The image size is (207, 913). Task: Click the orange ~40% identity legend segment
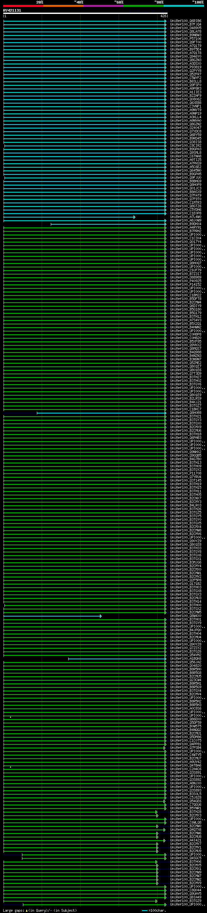coord(63,6)
